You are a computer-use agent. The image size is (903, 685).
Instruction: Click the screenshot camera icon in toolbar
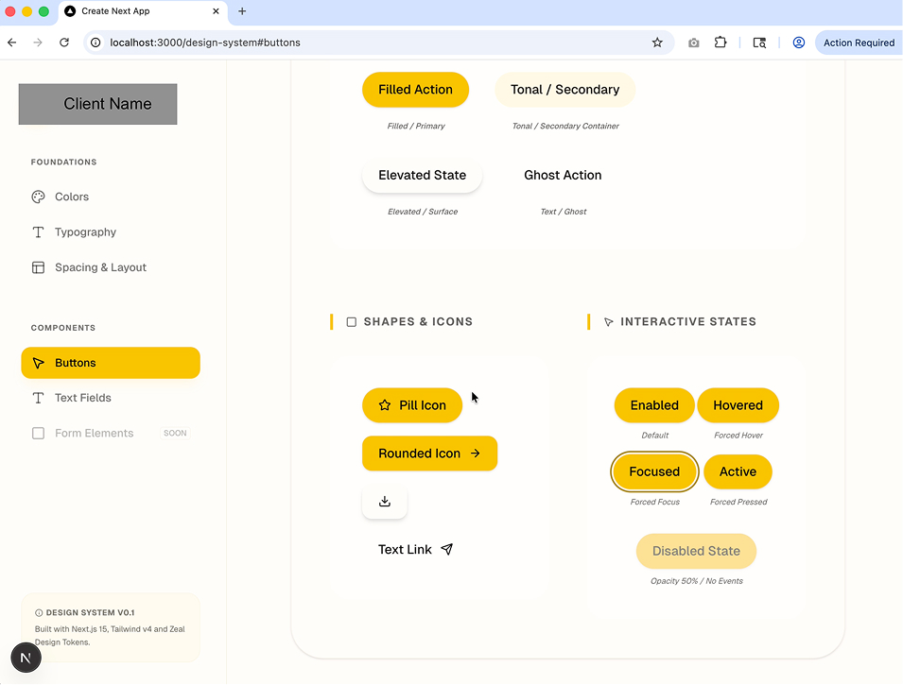coord(694,43)
